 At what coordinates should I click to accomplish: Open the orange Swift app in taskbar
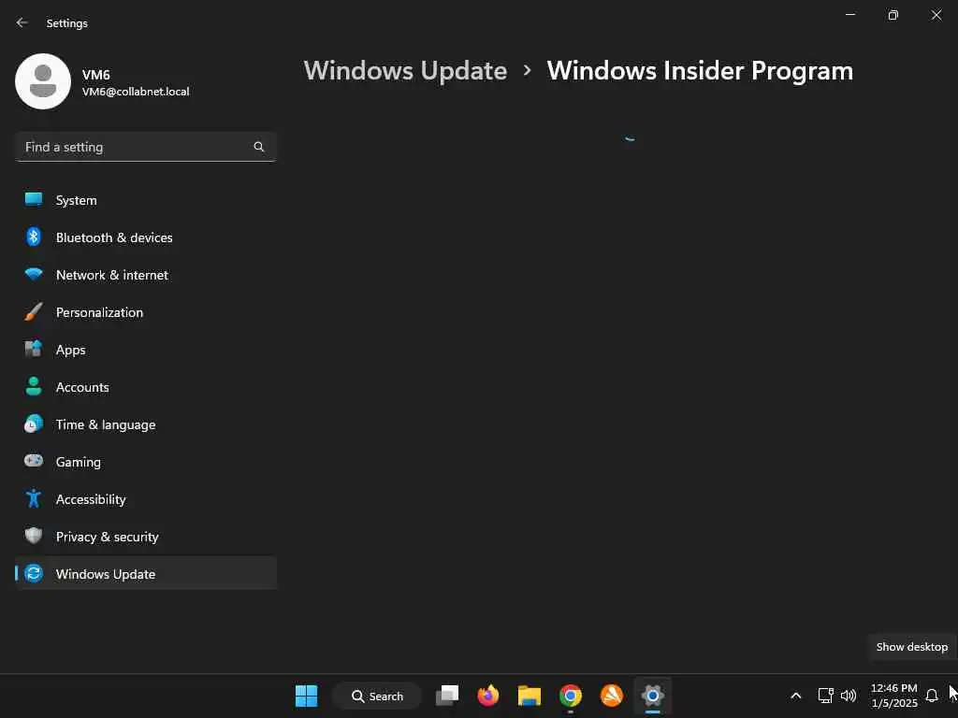pyautogui.click(x=612, y=696)
